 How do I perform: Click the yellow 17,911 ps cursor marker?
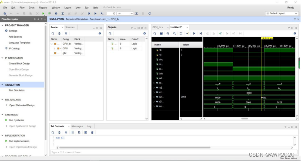point(267,39)
